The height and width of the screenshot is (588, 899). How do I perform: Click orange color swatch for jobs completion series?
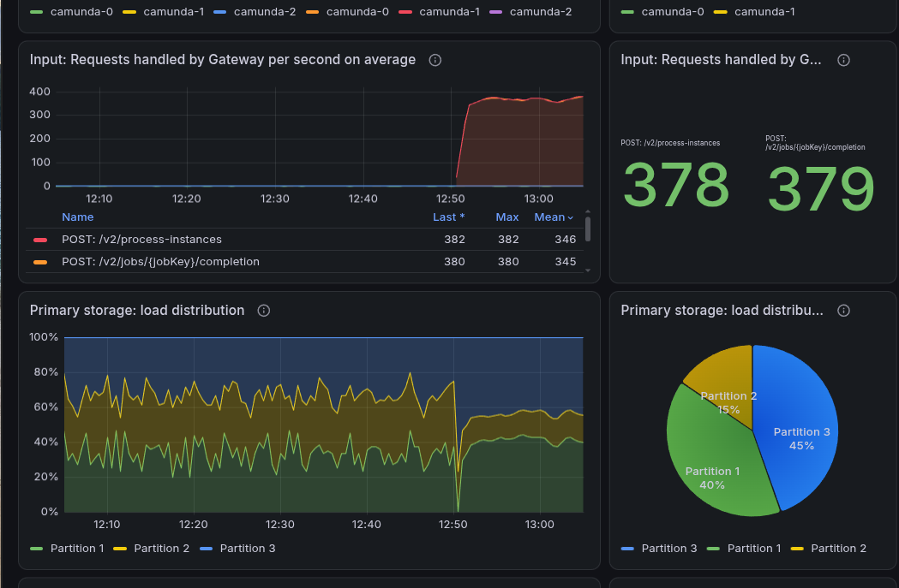[x=40, y=262]
